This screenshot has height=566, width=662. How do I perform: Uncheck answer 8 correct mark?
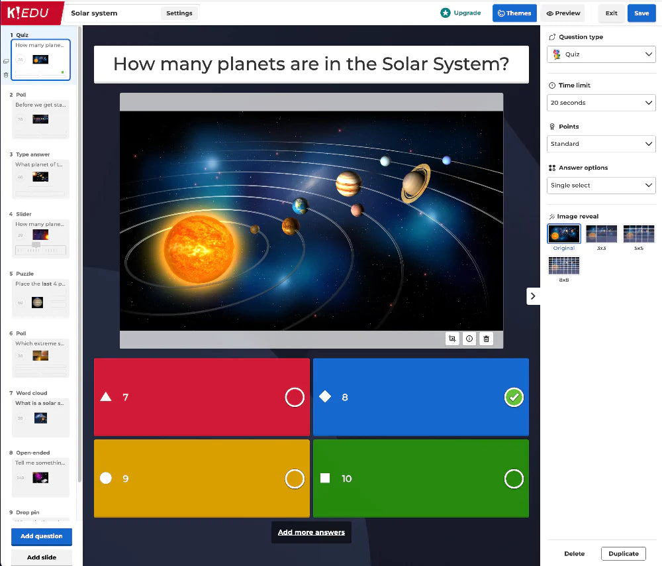pyautogui.click(x=514, y=397)
